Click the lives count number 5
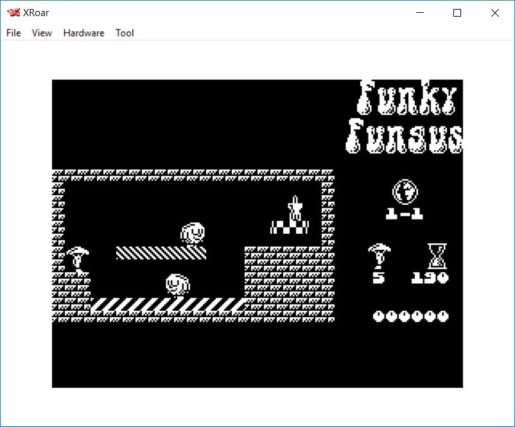Screen dimensions: 515x427 pyautogui.click(x=378, y=278)
